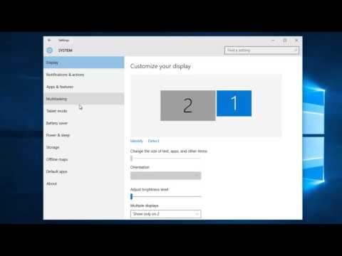Click the search magnifier icon

[295, 50]
